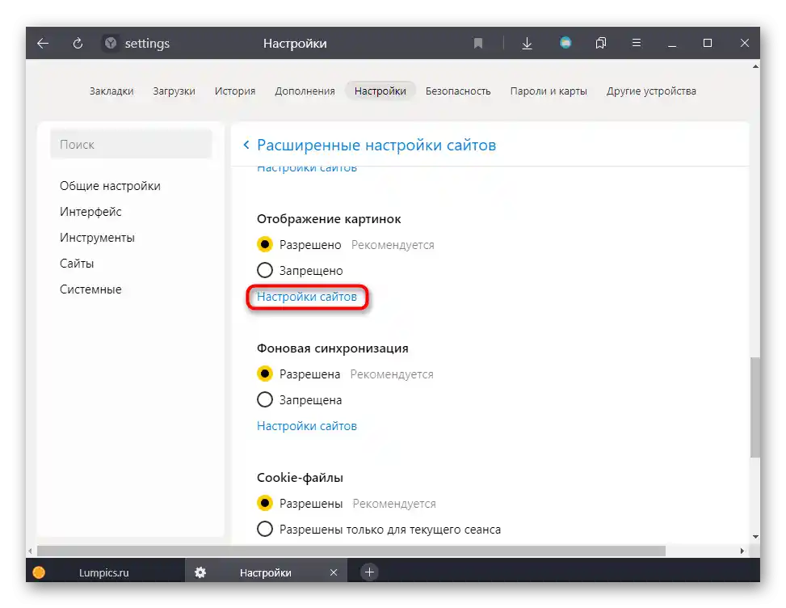Reload the page with refresh icon
Viewport: 786px width, 608px height.
(78, 44)
